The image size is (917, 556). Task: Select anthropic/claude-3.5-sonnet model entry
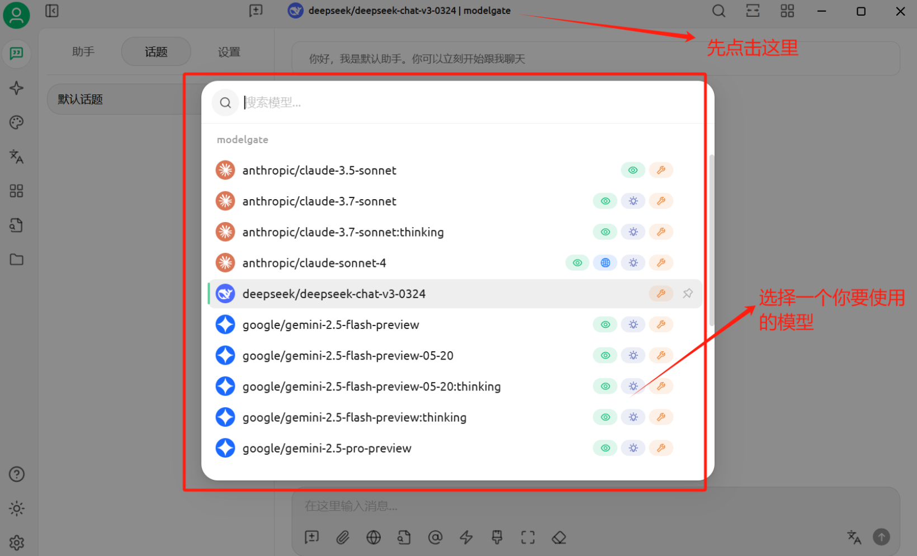pos(319,171)
